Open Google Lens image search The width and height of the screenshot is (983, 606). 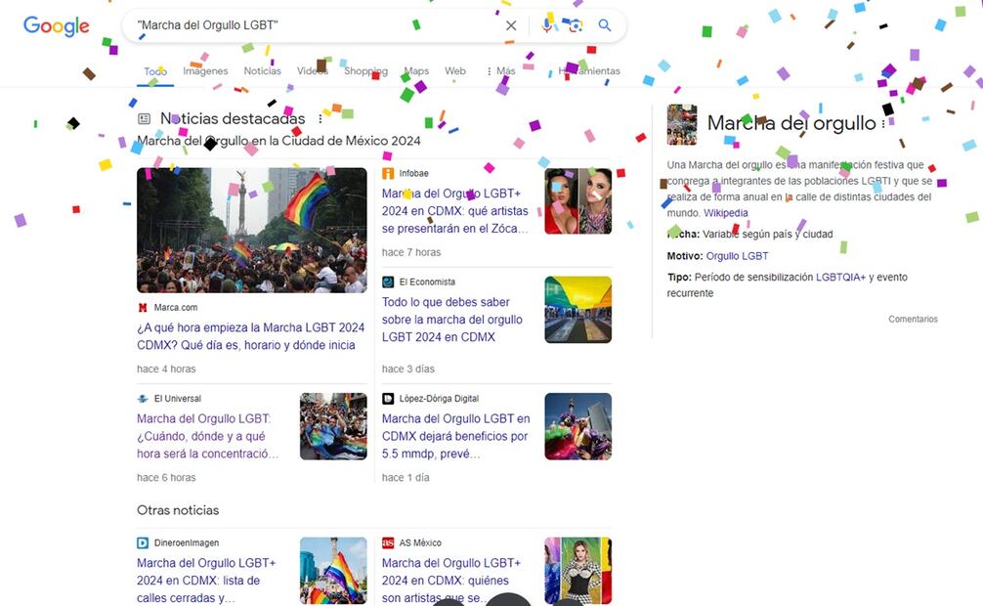pyautogui.click(x=575, y=25)
